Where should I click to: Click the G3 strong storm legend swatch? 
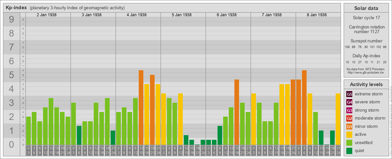click(349, 110)
